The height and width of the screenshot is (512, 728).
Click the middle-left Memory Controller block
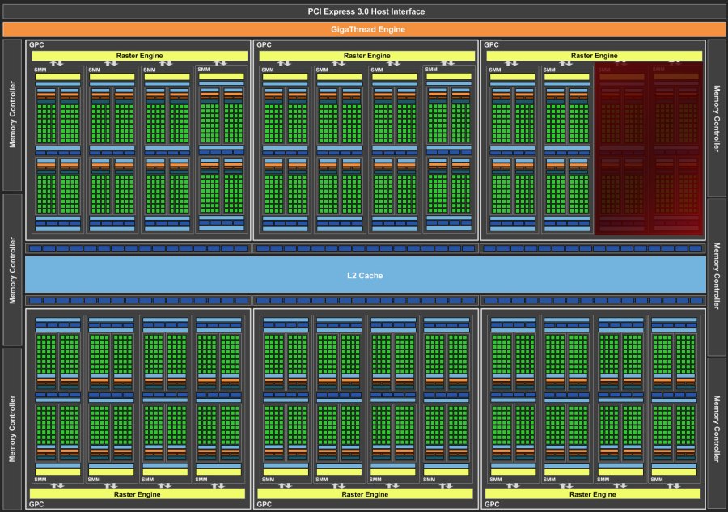tap(12, 270)
